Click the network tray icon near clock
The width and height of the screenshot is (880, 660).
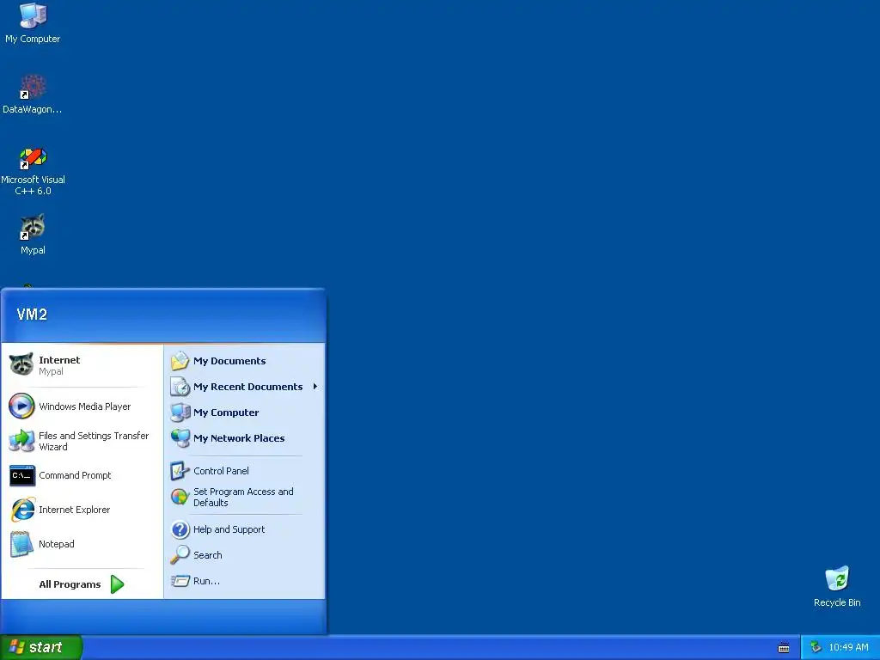(x=816, y=647)
